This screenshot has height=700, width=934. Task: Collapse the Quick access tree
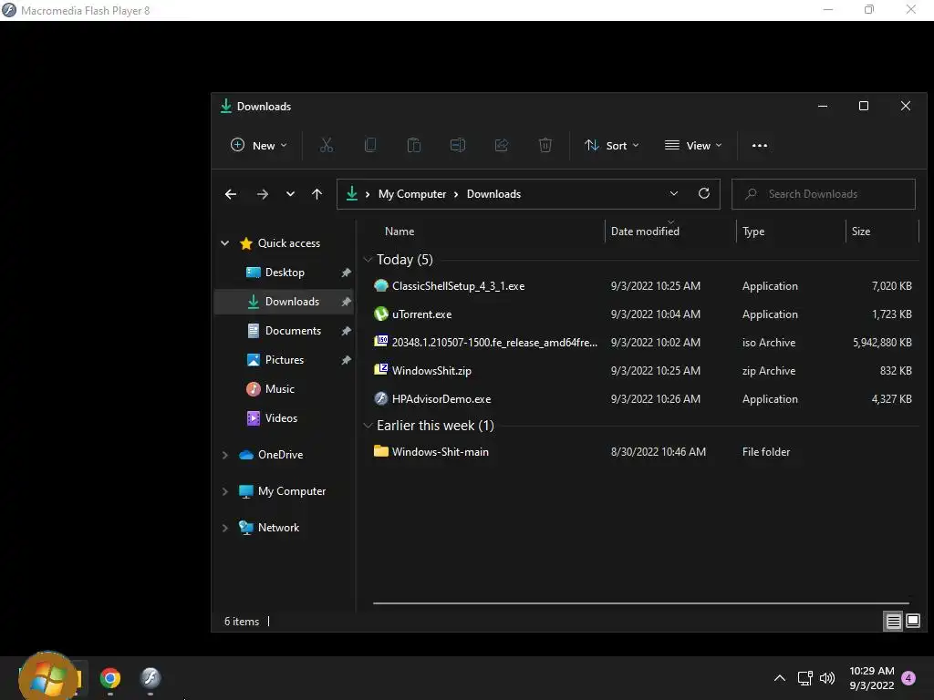coord(225,242)
